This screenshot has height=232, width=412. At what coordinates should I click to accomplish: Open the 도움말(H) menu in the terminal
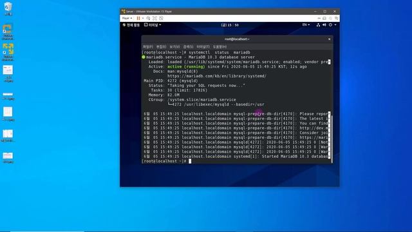tap(220, 47)
